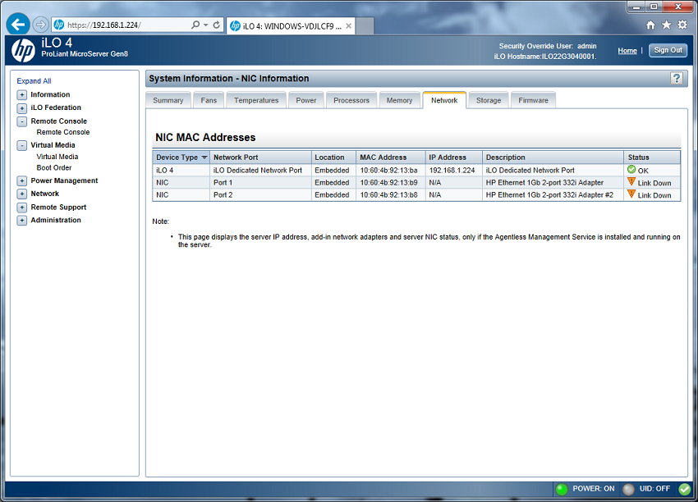Image resolution: width=698 pixels, height=502 pixels.
Task: Close the iLO 4 browser tab
Action: (x=348, y=26)
